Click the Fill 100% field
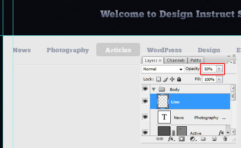This screenshot has width=241, height=148. tap(209, 79)
